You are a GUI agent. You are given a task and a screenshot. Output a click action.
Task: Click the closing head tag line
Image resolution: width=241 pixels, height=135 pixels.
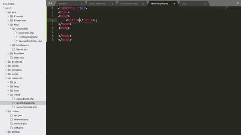pyautogui.click(x=65, y=24)
